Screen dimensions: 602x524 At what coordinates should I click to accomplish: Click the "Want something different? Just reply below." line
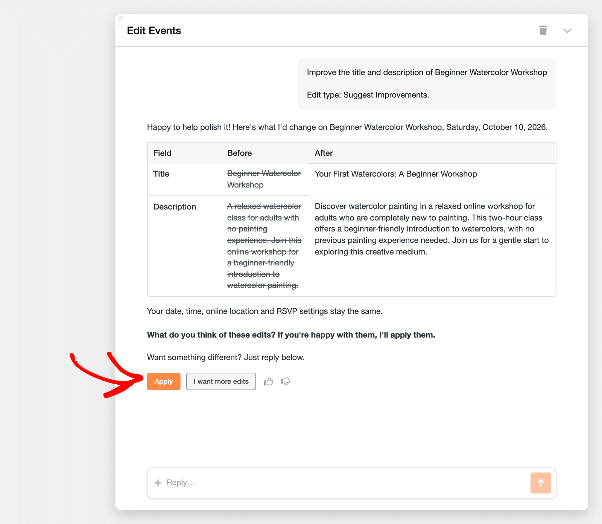[226, 357]
